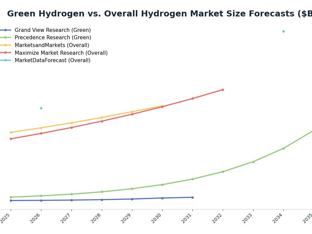Click MarketDataForecast light blue point at 2026

tap(41, 108)
